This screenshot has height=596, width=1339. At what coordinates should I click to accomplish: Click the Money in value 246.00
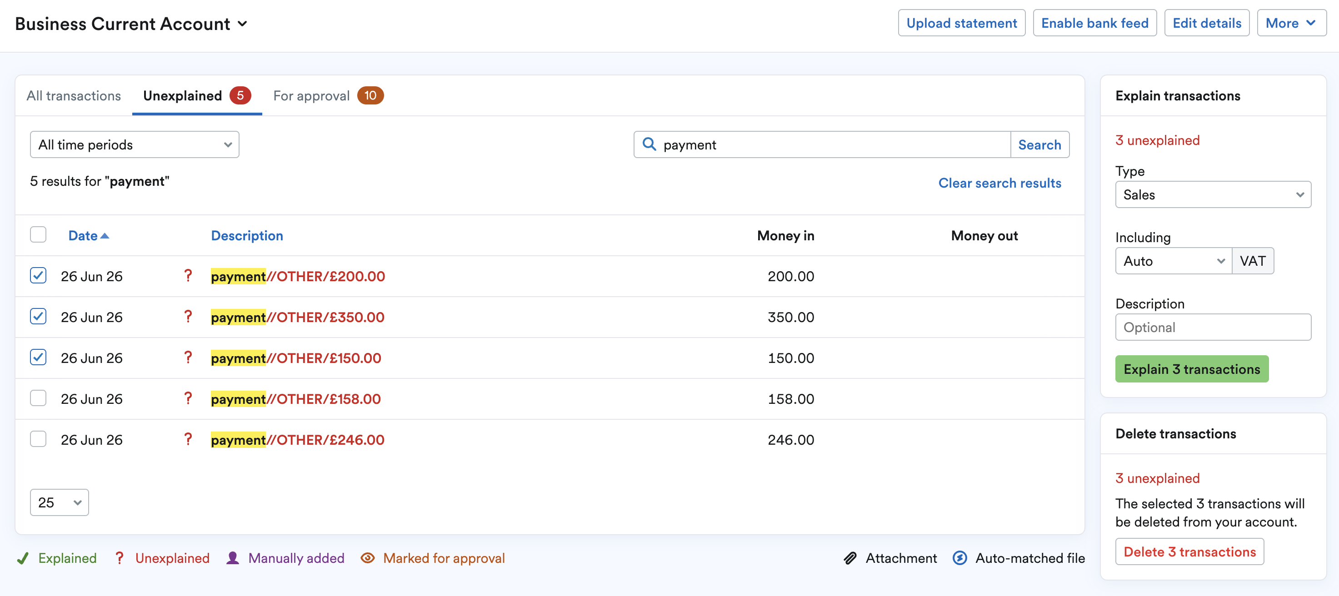pos(790,440)
